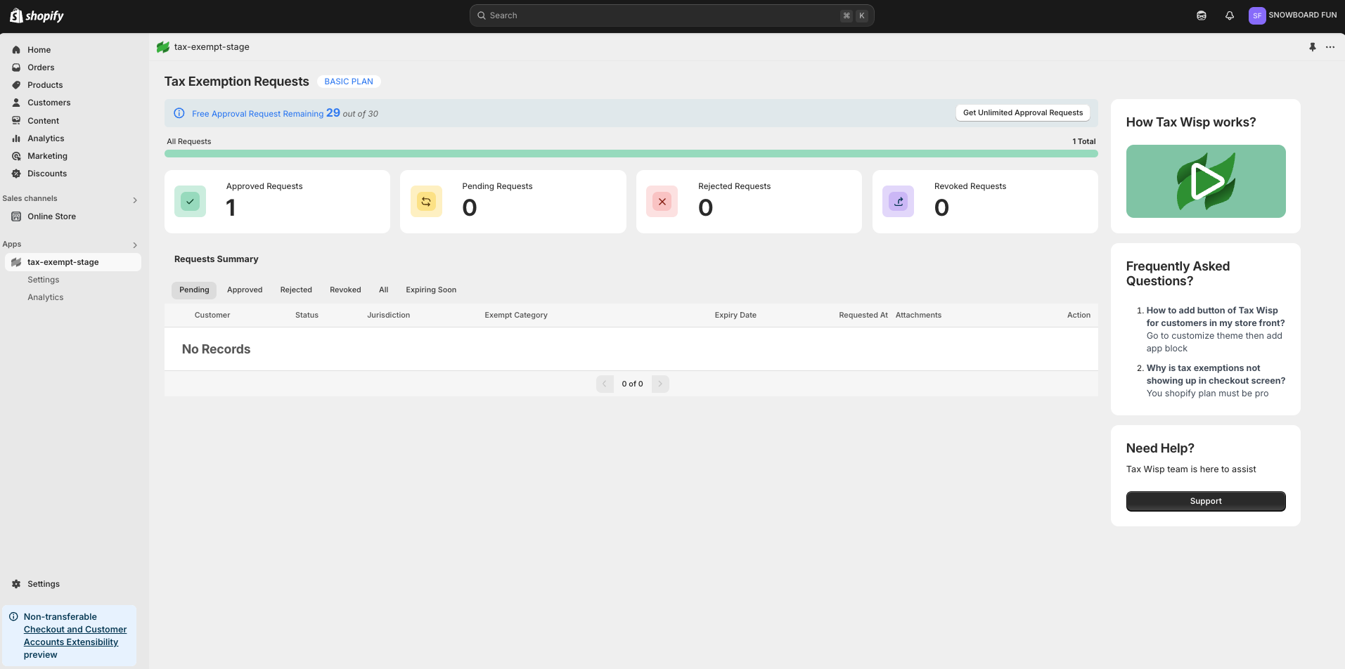Image resolution: width=1345 pixels, height=669 pixels.
Task: Click the Rejected Requests X icon
Action: pyautogui.click(x=662, y=202)
